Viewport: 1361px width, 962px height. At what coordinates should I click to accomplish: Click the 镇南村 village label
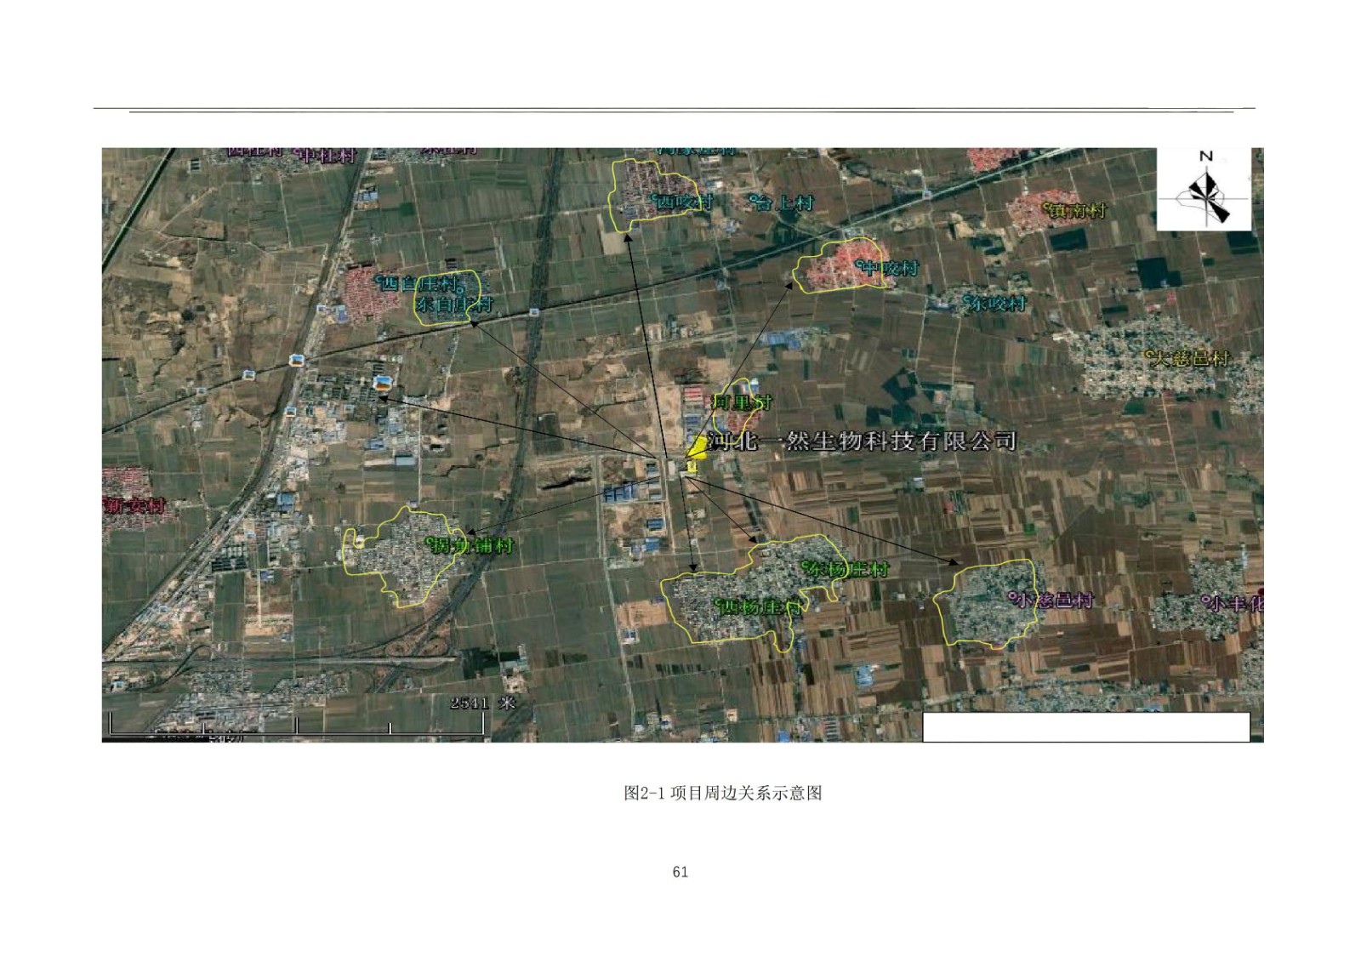coord(1078,210)
